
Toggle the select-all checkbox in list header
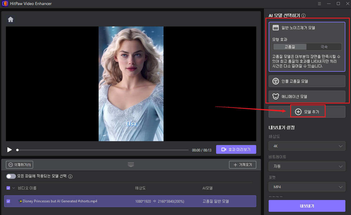pos(8,188)
